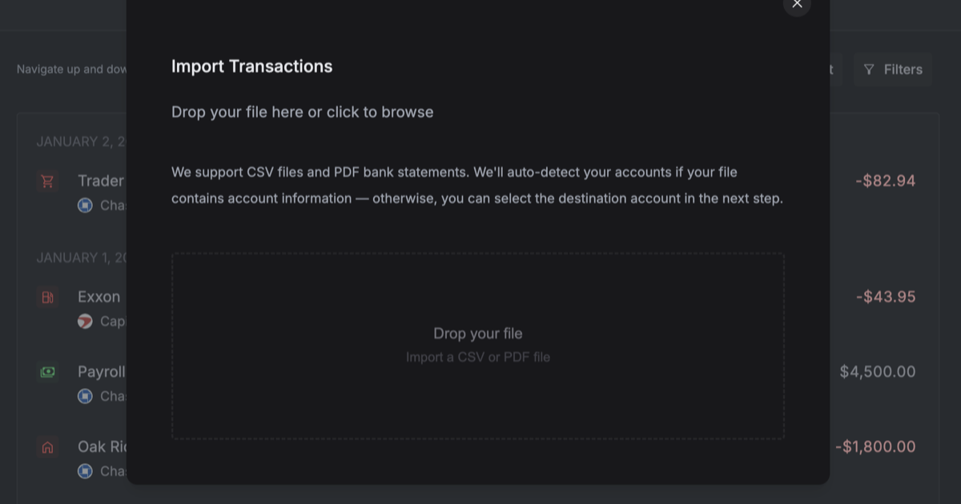
Task: Click the Chase icon under Oak Ridge
Action: (x=85, y=471)
